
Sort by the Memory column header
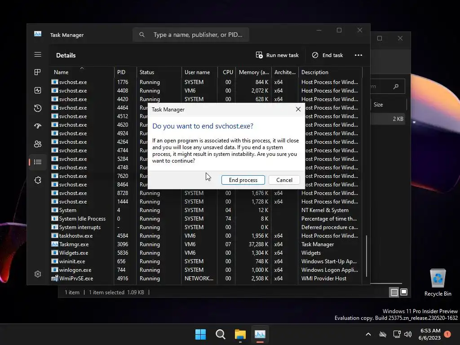(254, 72)
